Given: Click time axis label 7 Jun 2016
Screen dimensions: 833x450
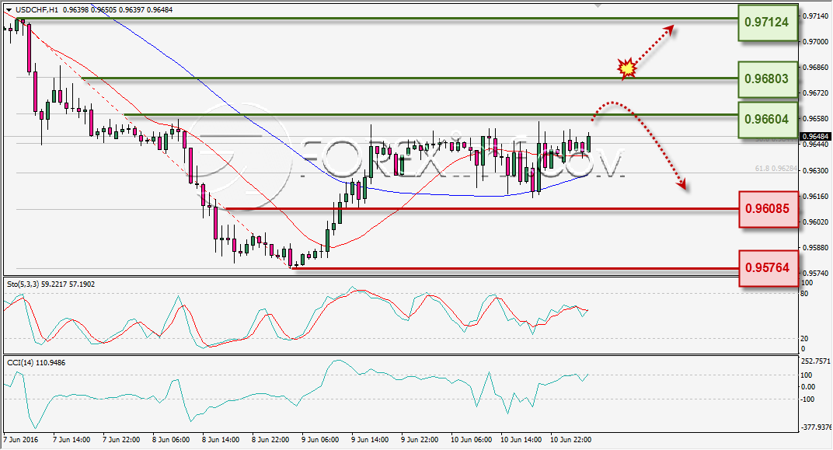Looking at the screenshot, I should [21, 440].
